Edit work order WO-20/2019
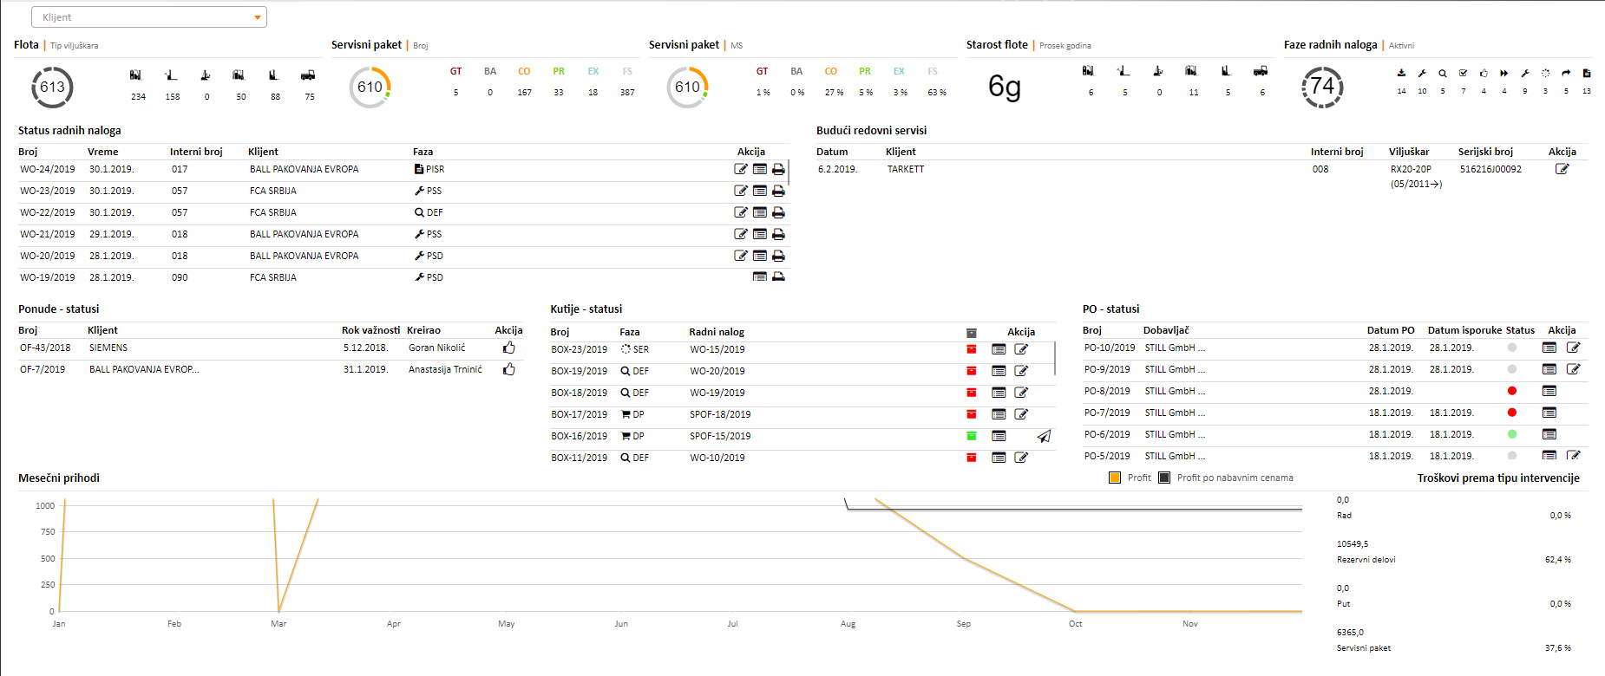The image size is (1605, 676). click(x=741, y=256)
